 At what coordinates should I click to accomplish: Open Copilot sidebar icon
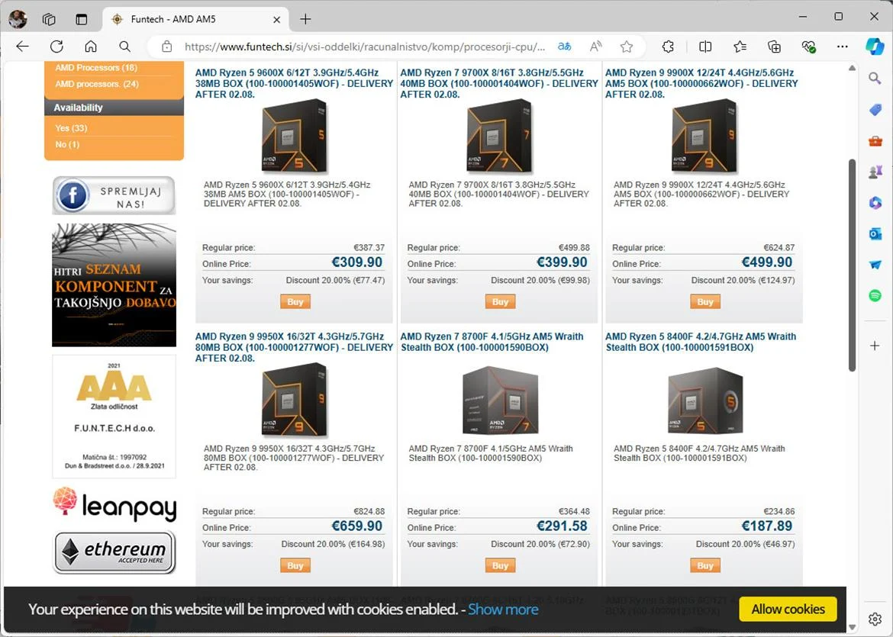875,47
